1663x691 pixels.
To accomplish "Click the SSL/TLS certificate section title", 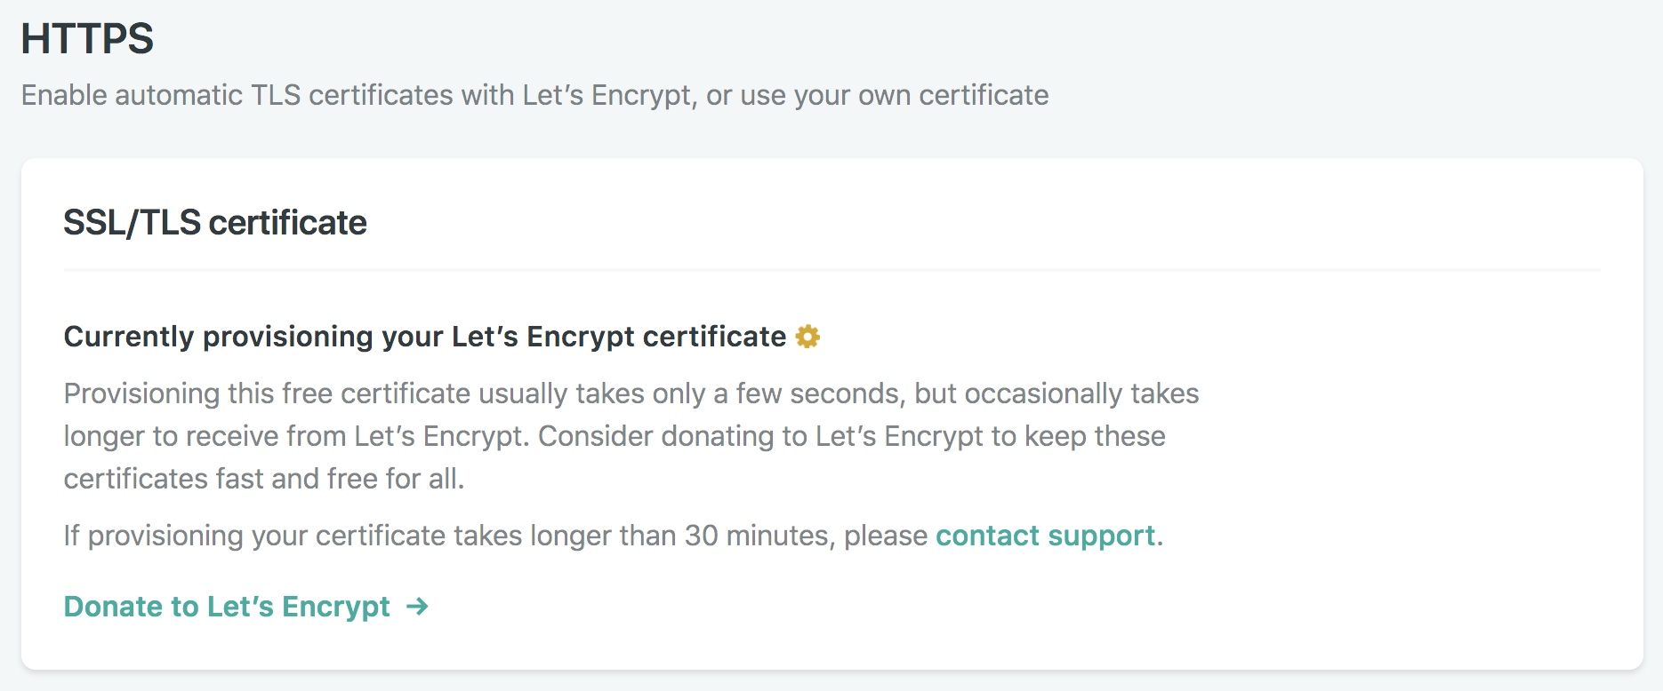I will [214, 223].
